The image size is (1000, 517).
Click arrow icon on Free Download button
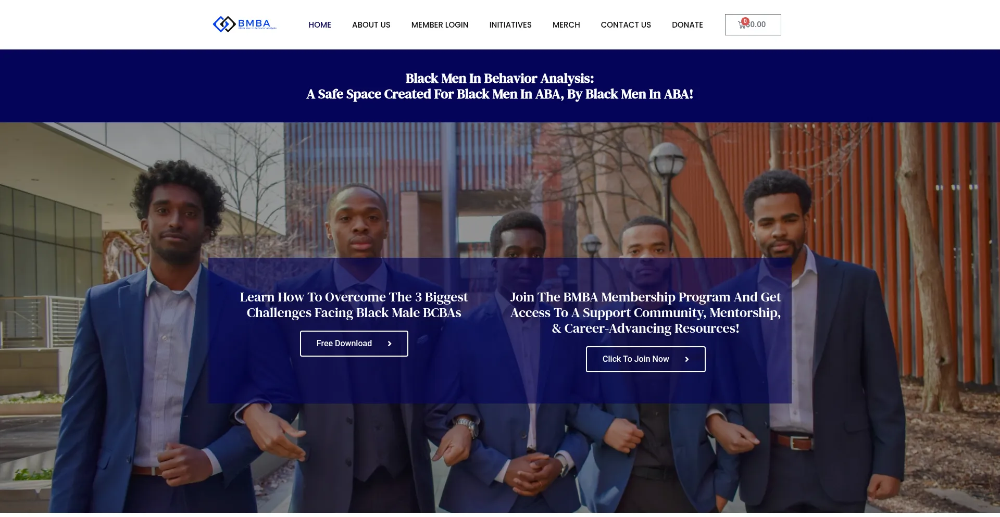point(389,344)
